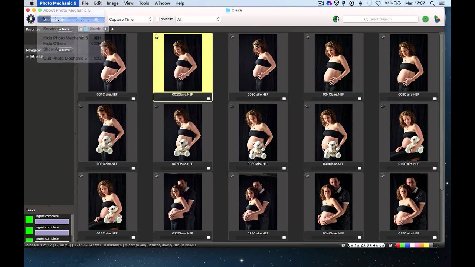
Task: Click the 006Claire.NEF file name
Action: click(x=107, y=164)
